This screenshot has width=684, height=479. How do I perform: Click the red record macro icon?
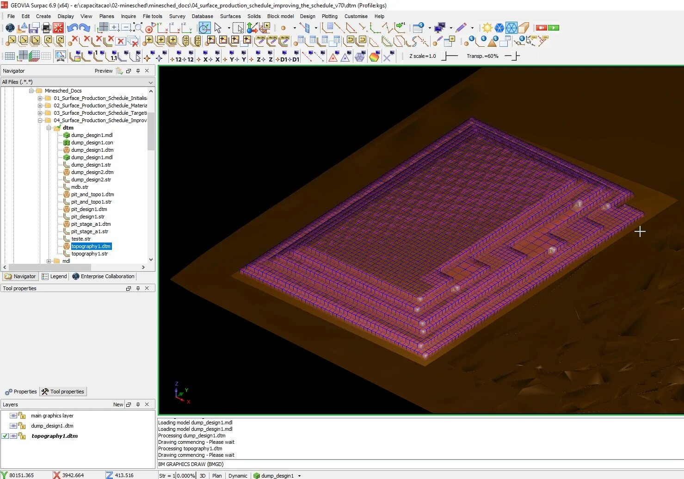(x=541, y=28)
